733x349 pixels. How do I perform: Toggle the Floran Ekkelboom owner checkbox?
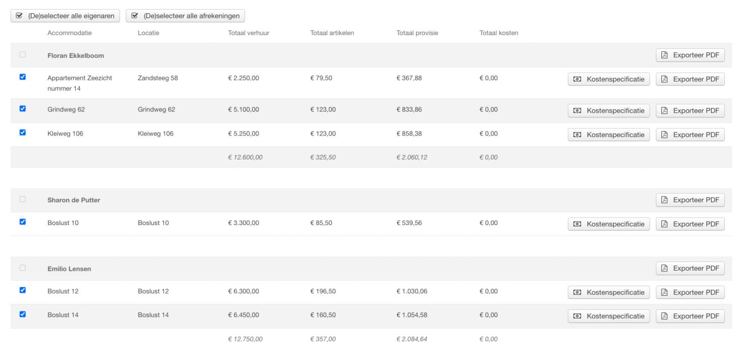(x=22, y=54)
